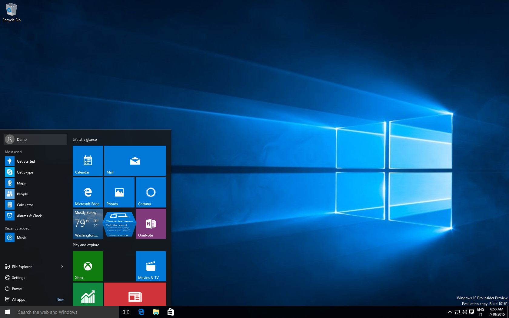Launch the Microsoft Edge tile

pos(88,192)
